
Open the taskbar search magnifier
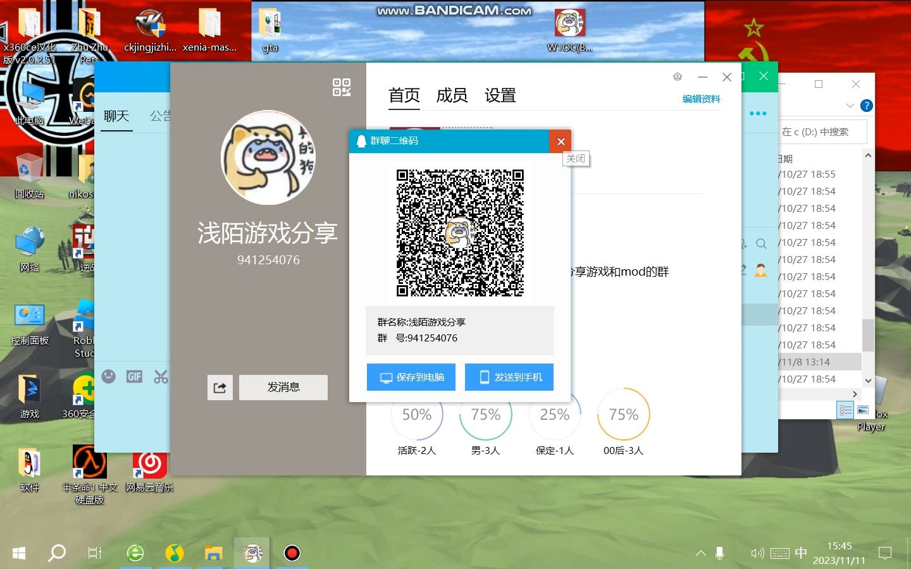click(57, 553)
